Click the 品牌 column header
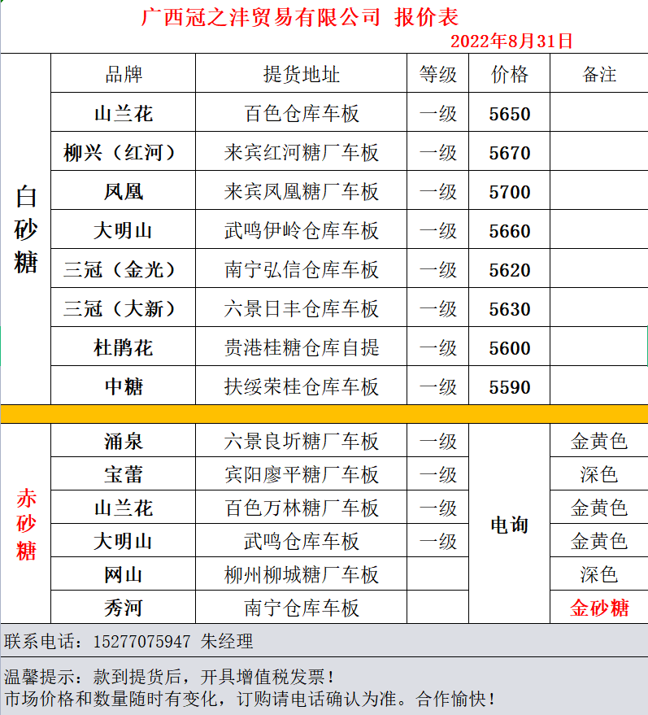Screen dimensions: 648x715 123,75
